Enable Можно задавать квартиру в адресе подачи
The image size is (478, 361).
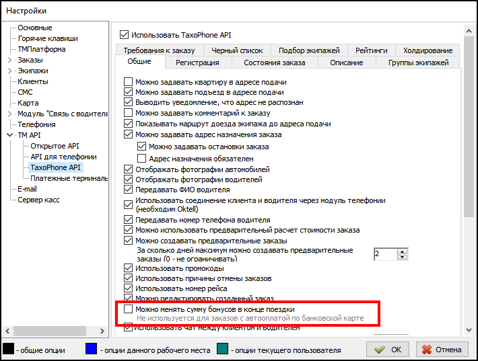128,82
